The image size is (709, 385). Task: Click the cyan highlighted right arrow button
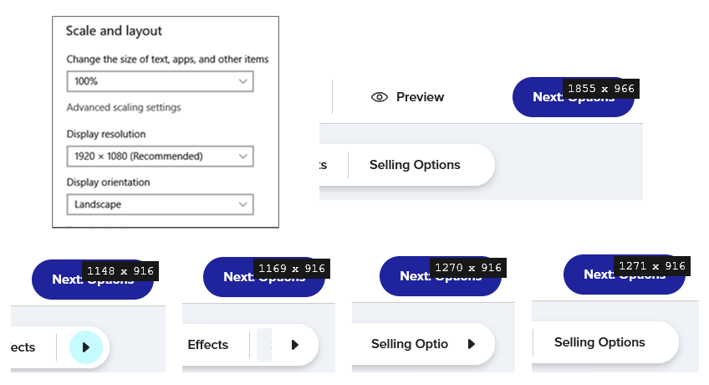86,347
